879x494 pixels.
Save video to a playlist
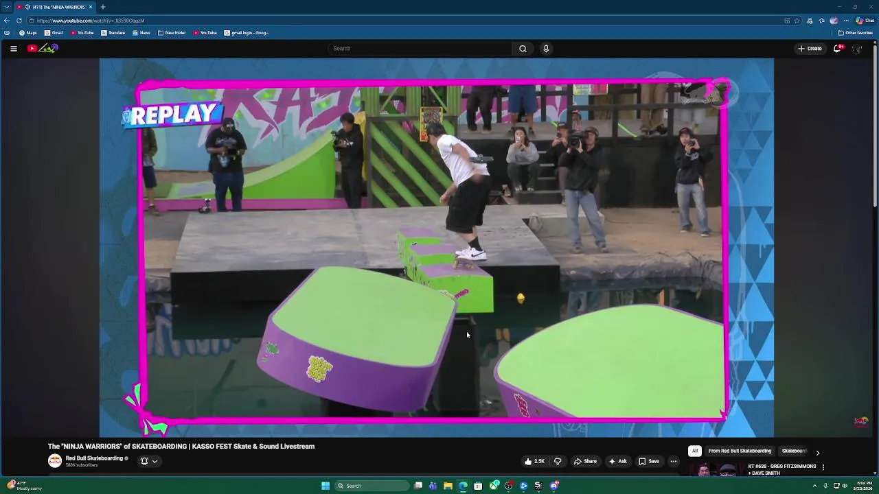coord(649,461)
